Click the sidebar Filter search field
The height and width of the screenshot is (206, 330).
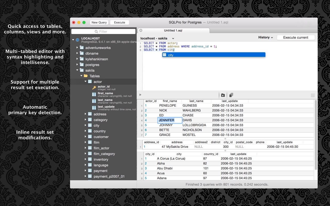pos(103,31)
